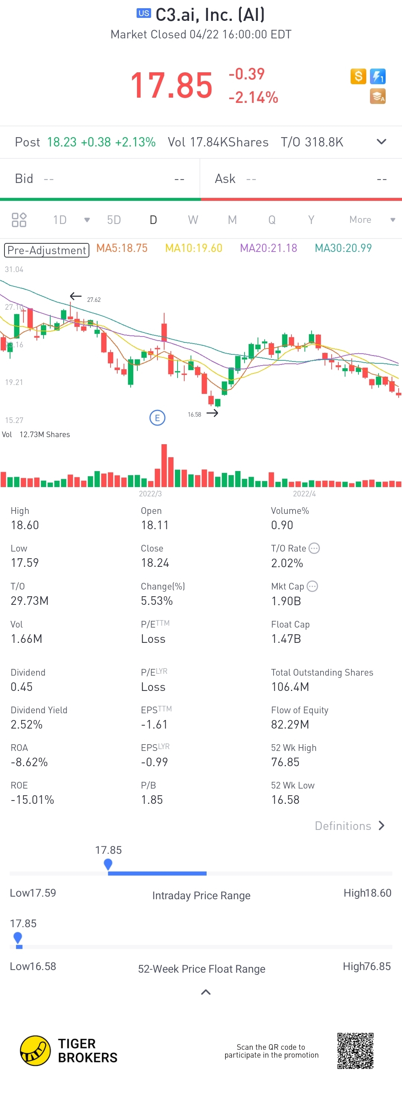This screenshot has height=1096, width=402.
Task: Tap the Low 17.59 stat
Action: pos(25,556)
